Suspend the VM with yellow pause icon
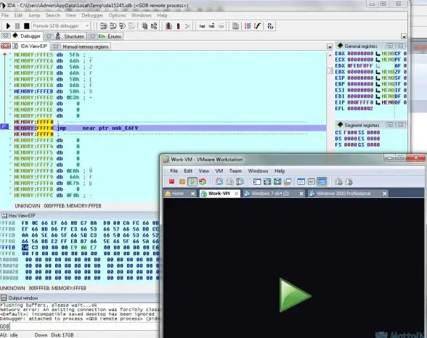 point(182,181)
